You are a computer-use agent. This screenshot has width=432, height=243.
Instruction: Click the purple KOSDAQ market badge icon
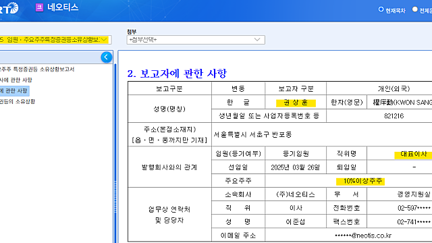pyautogui.click(x=39, y=7)
